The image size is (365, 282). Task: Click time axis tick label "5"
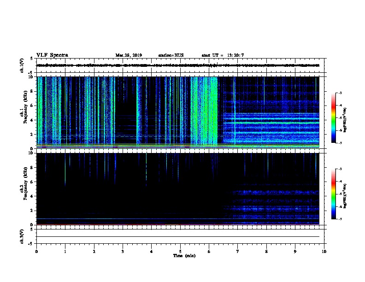coord(180,252)
